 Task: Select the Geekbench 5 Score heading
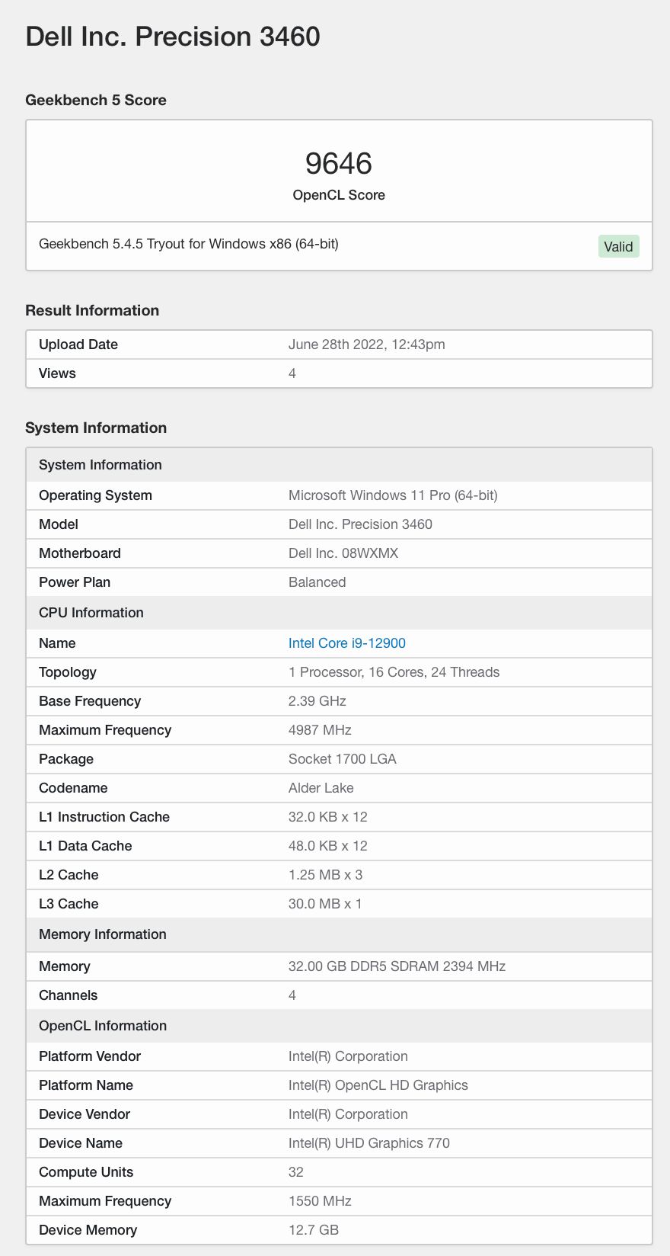pos(96,100)
